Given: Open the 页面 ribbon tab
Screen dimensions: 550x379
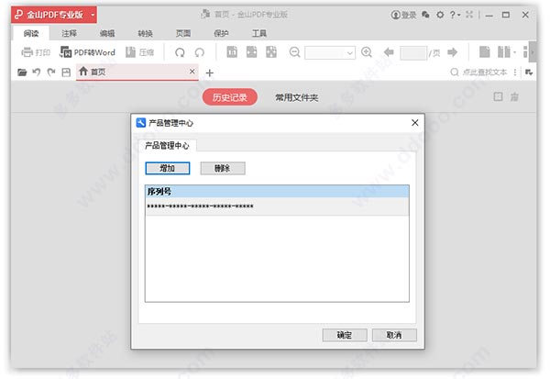Looking at the screenshot, I should (x=183, y=33).
